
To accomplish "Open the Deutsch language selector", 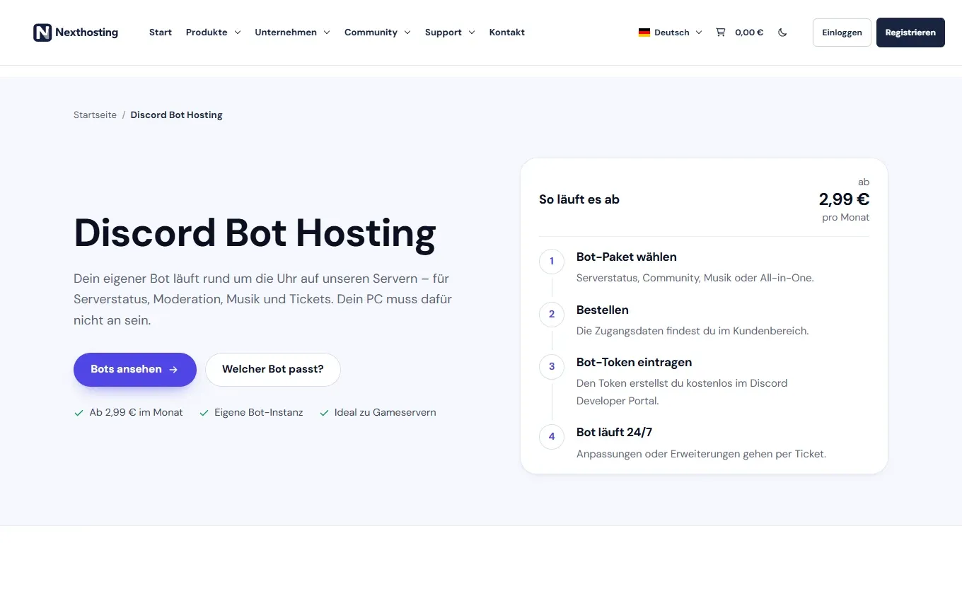I will (x=670, y=33).
